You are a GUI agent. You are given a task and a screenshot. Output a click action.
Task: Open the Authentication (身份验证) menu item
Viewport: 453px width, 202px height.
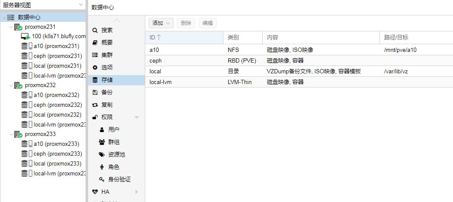(x=119, y=179)
